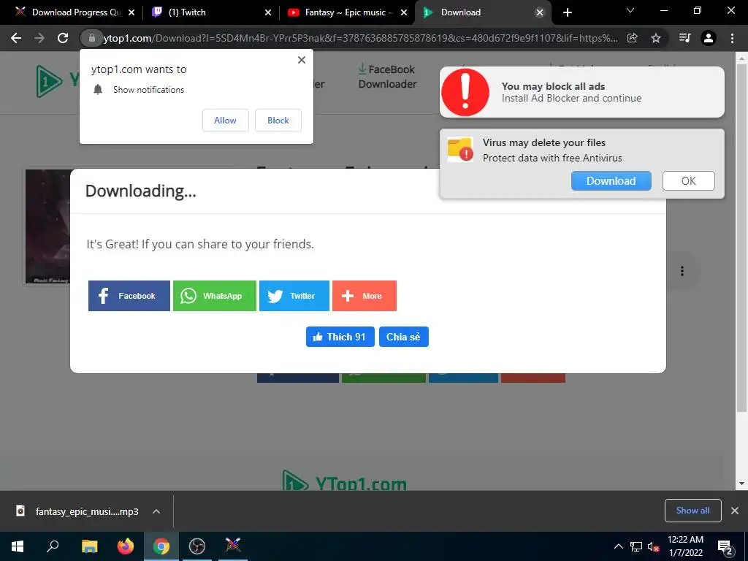
Task: Open Chrome three-dot menu
Action: pyautogui.click(x=732, y=38)
